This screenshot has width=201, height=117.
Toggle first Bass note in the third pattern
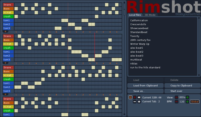[43, 71]
